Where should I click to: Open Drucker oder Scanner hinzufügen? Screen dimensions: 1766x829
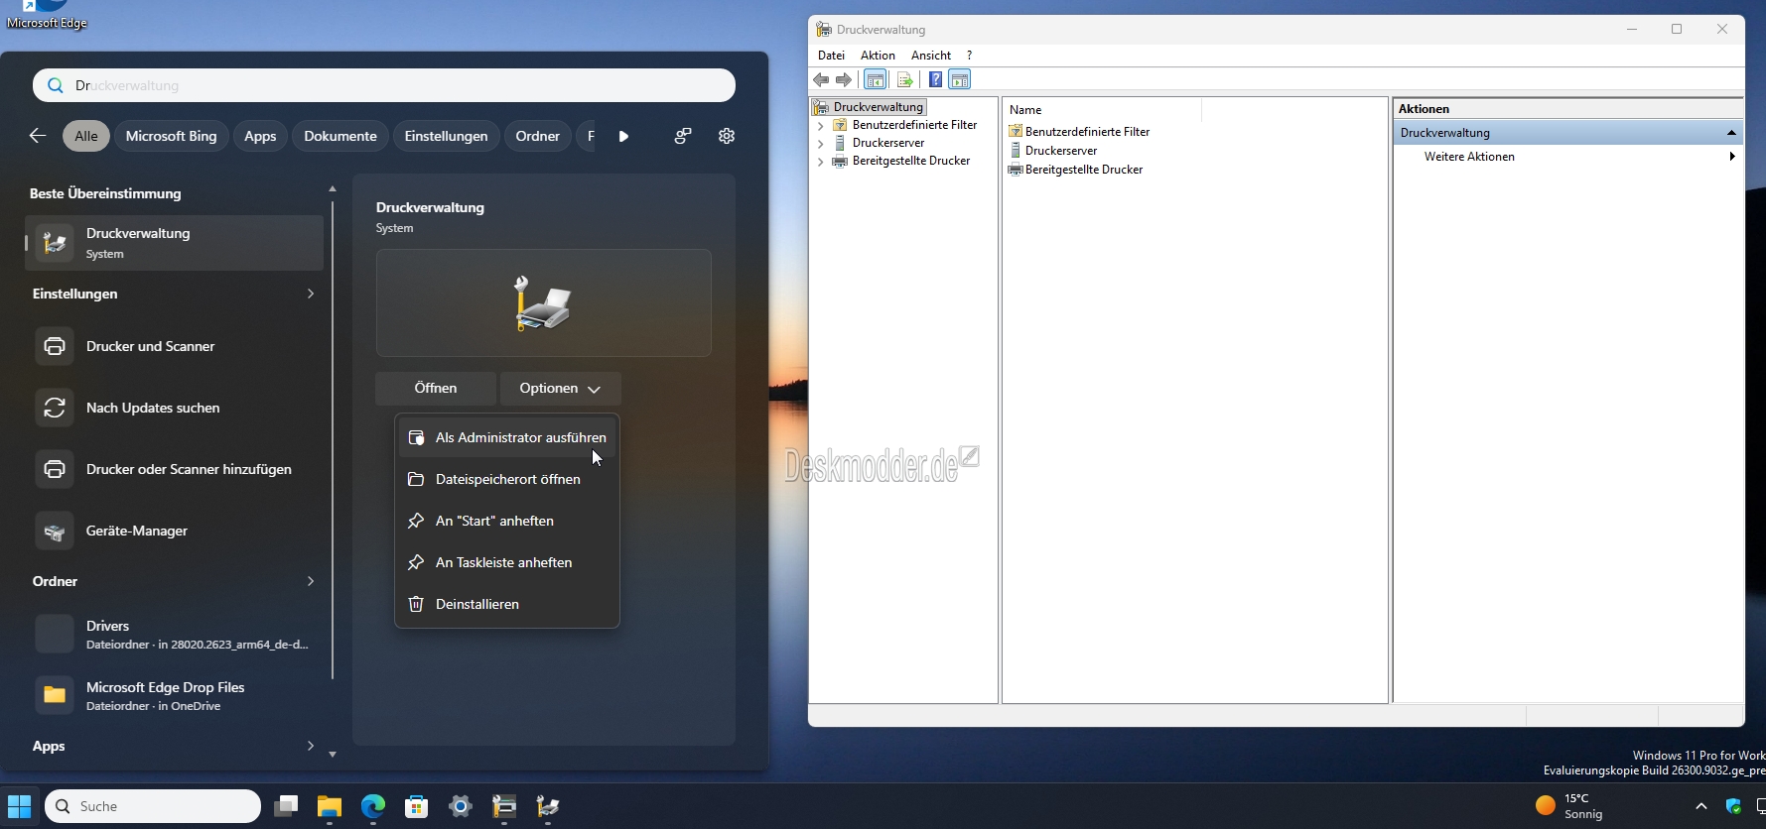pos(175,469)
